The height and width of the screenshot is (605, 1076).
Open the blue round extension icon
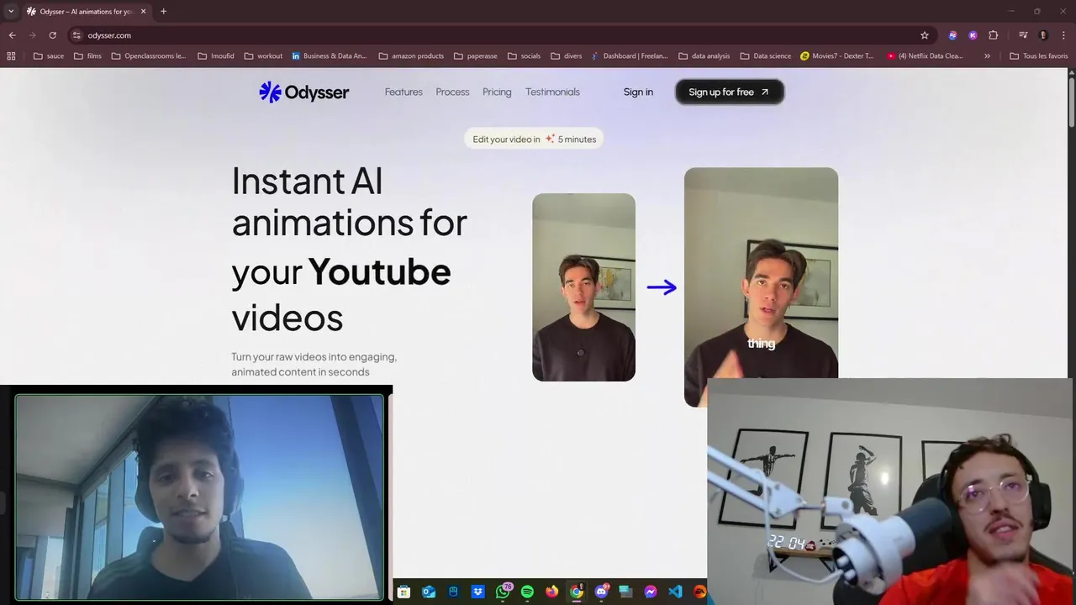(x=952, y=35)
